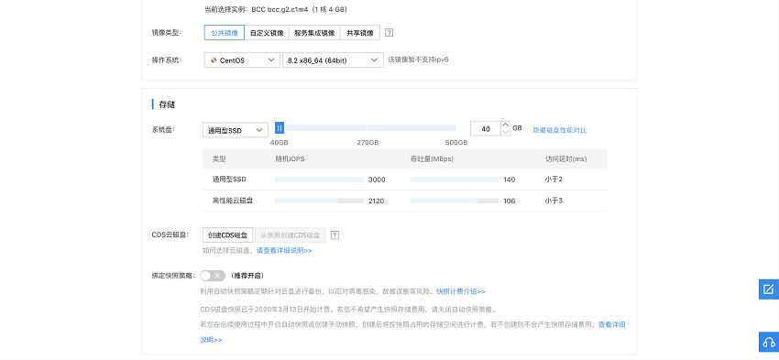Image resolution: width=779 pixels, height=360 pixels.
Task: Click the 3000 IOPS value
Action: click(377, 180)
